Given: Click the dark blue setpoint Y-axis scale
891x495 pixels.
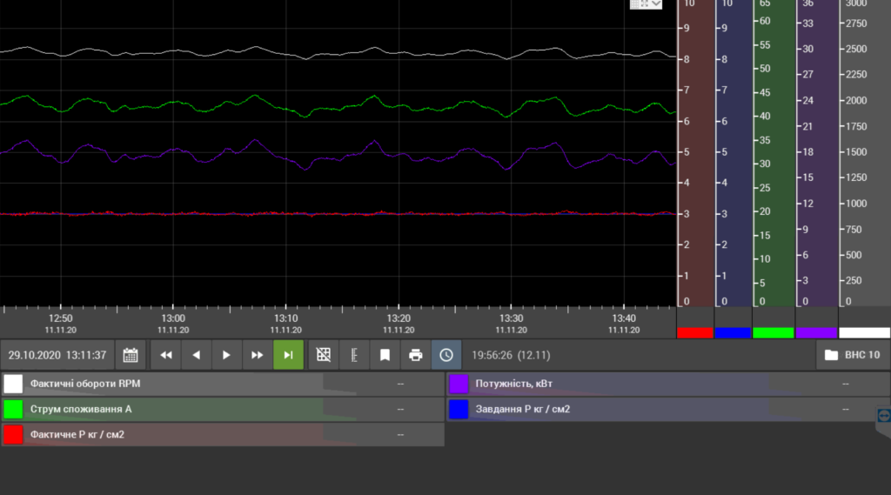Looking at the screenshot, I should coord(734,153).
